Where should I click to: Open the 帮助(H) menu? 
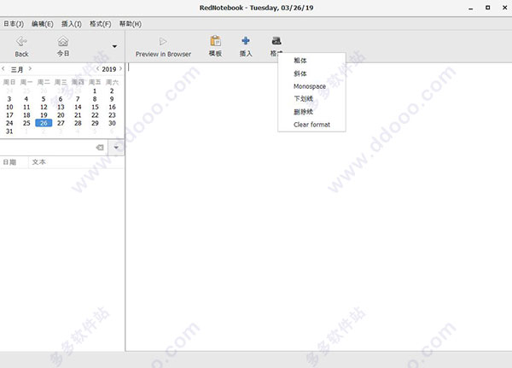click(x=131, y=24)
